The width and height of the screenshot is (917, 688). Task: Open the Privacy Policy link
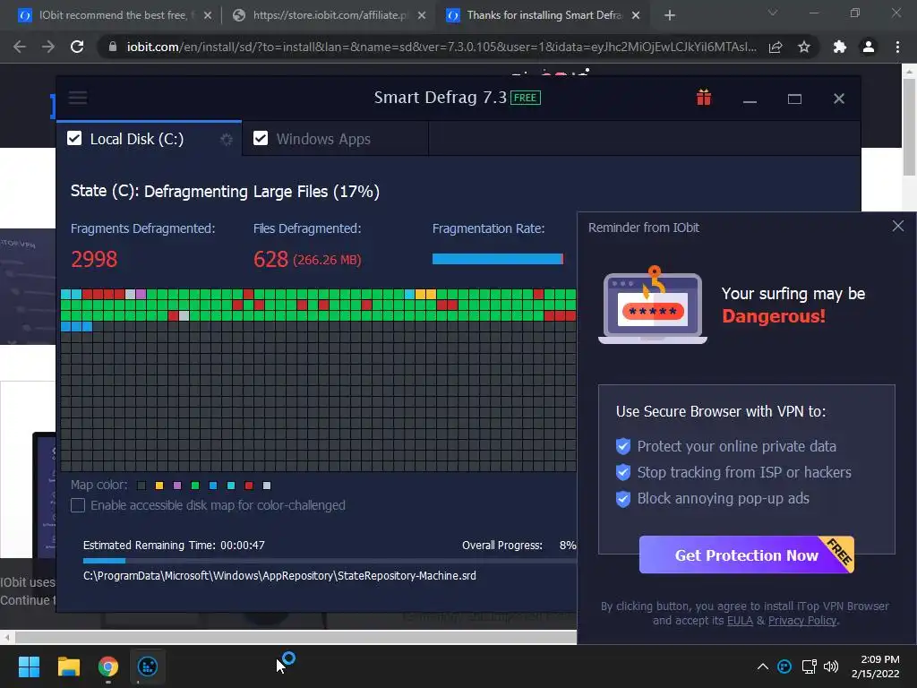[802, 621]
